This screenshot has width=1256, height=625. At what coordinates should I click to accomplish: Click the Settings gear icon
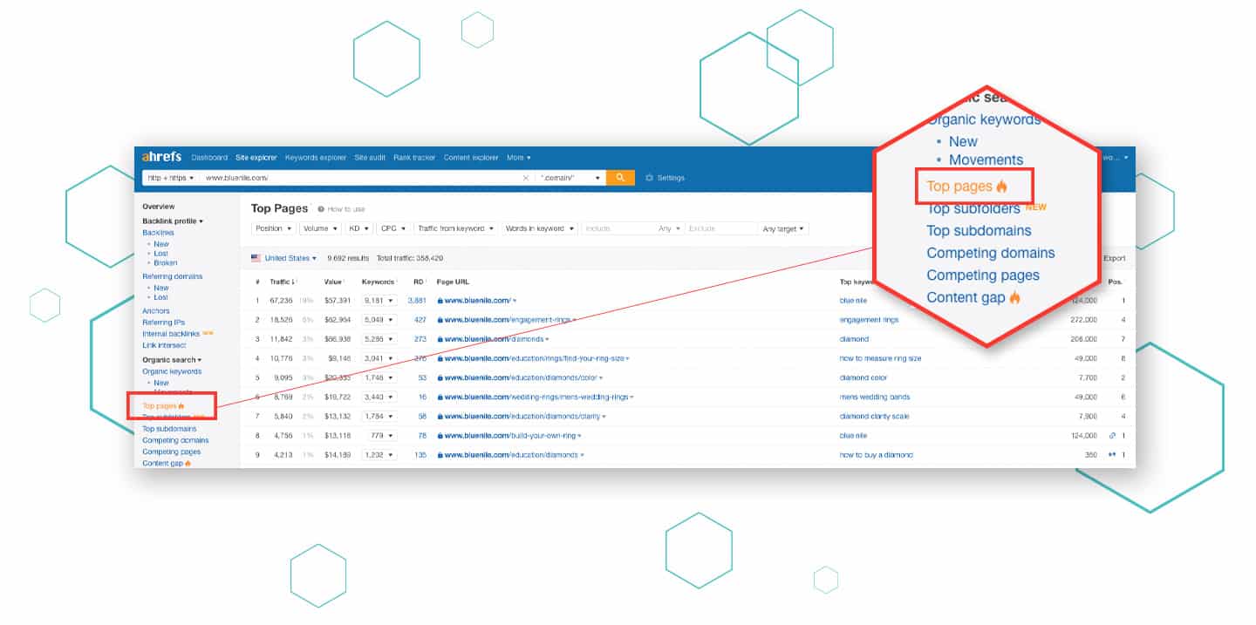(649, 178)
